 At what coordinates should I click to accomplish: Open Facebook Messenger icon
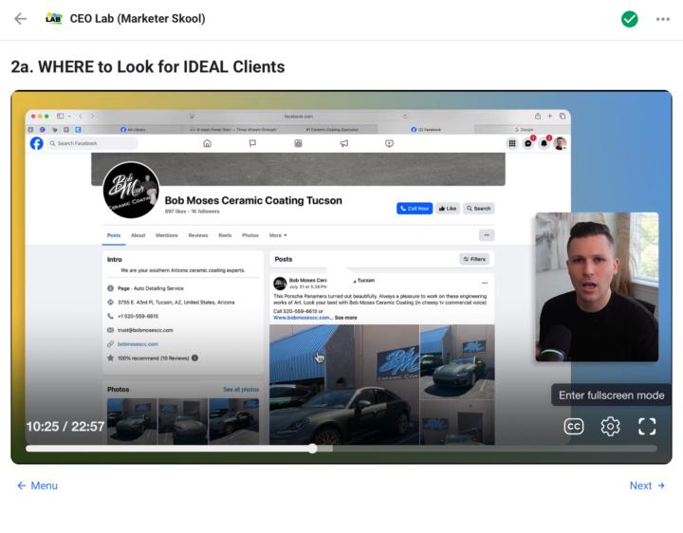[x=528, y=143]
